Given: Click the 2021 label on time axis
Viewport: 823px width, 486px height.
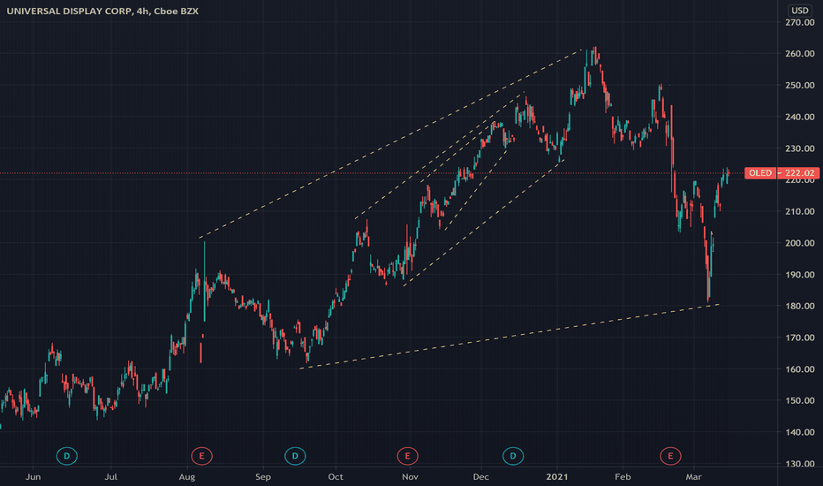Looking at the screenshot, I should pos(557,477).
